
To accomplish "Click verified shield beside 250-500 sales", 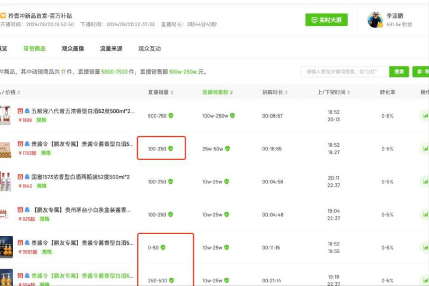I will 171,280.
